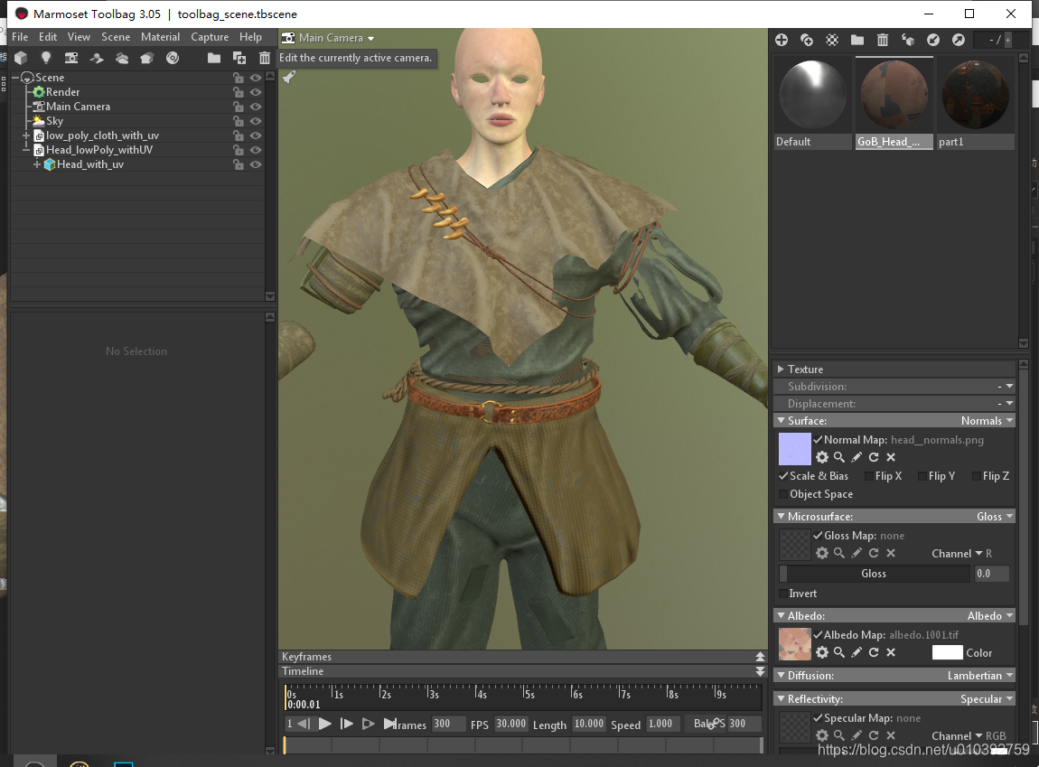Screen dimensions: 1039x767
Task: Enable the Invert gloss checkbox
Action: [784, 594]
